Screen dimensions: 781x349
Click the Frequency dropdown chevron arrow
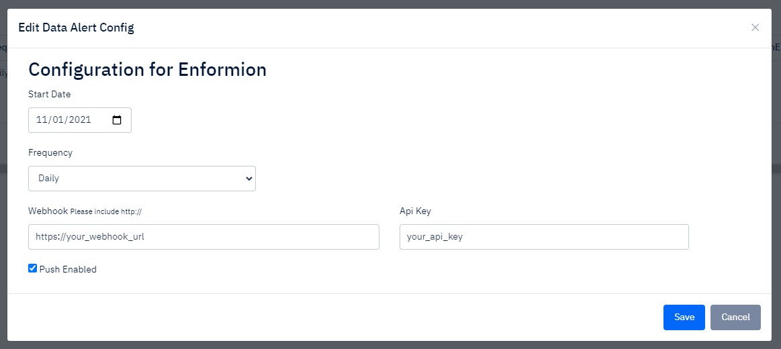pos(249,179)
